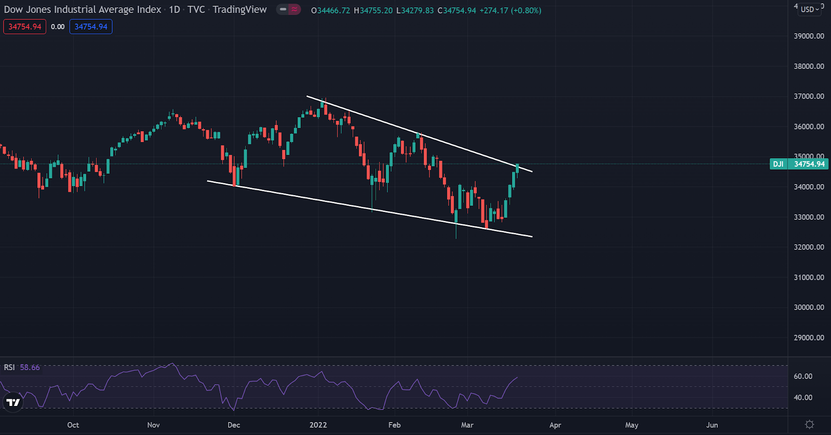
Task: Click the Apr label on time axis
Action: pos(555,425)
